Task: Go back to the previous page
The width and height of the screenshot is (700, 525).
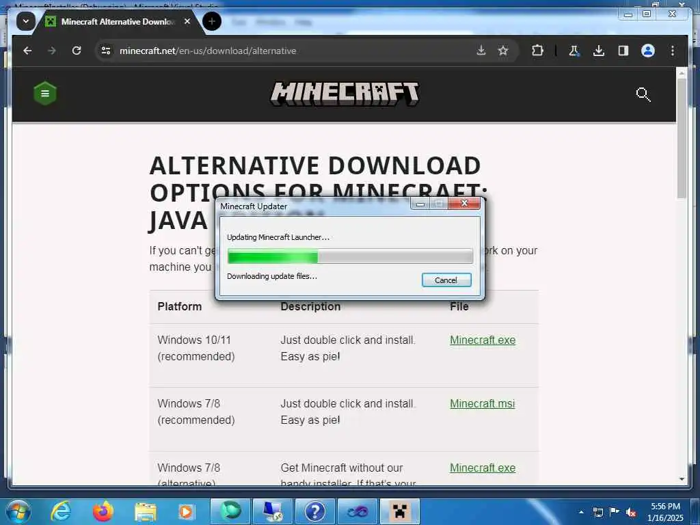Action: point(27,51)
